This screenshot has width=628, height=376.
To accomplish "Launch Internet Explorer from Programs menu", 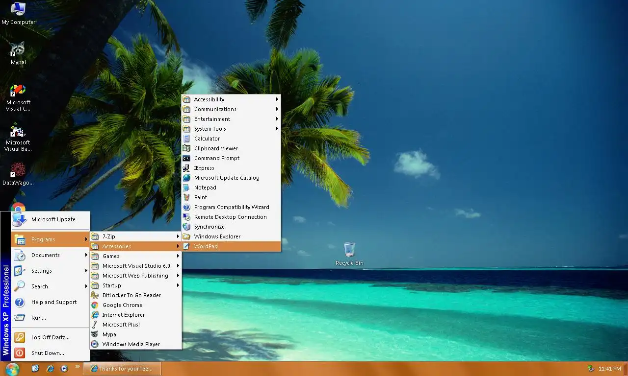I will coord(136,315).
